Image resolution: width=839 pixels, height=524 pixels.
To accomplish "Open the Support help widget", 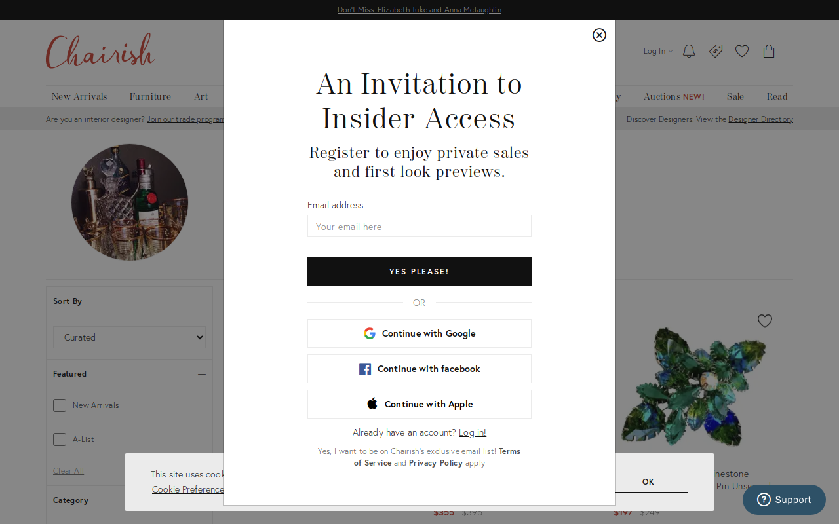I will pos(784,500).
